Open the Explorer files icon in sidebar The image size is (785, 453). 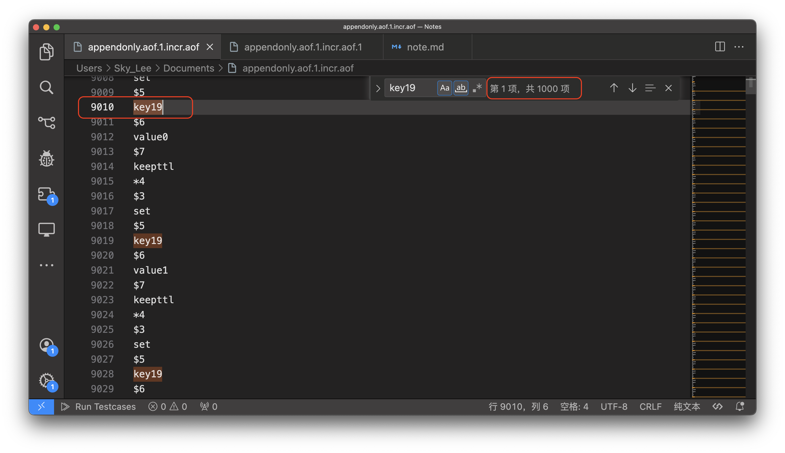[46, 52]
